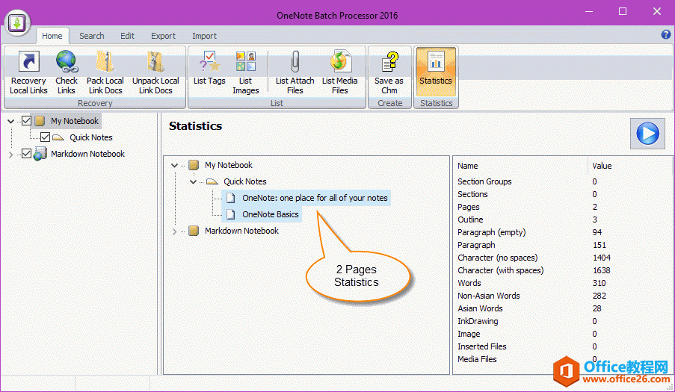Open help via the question mark icon
This screenshot has width=675, height=392.
click(665, 34)
